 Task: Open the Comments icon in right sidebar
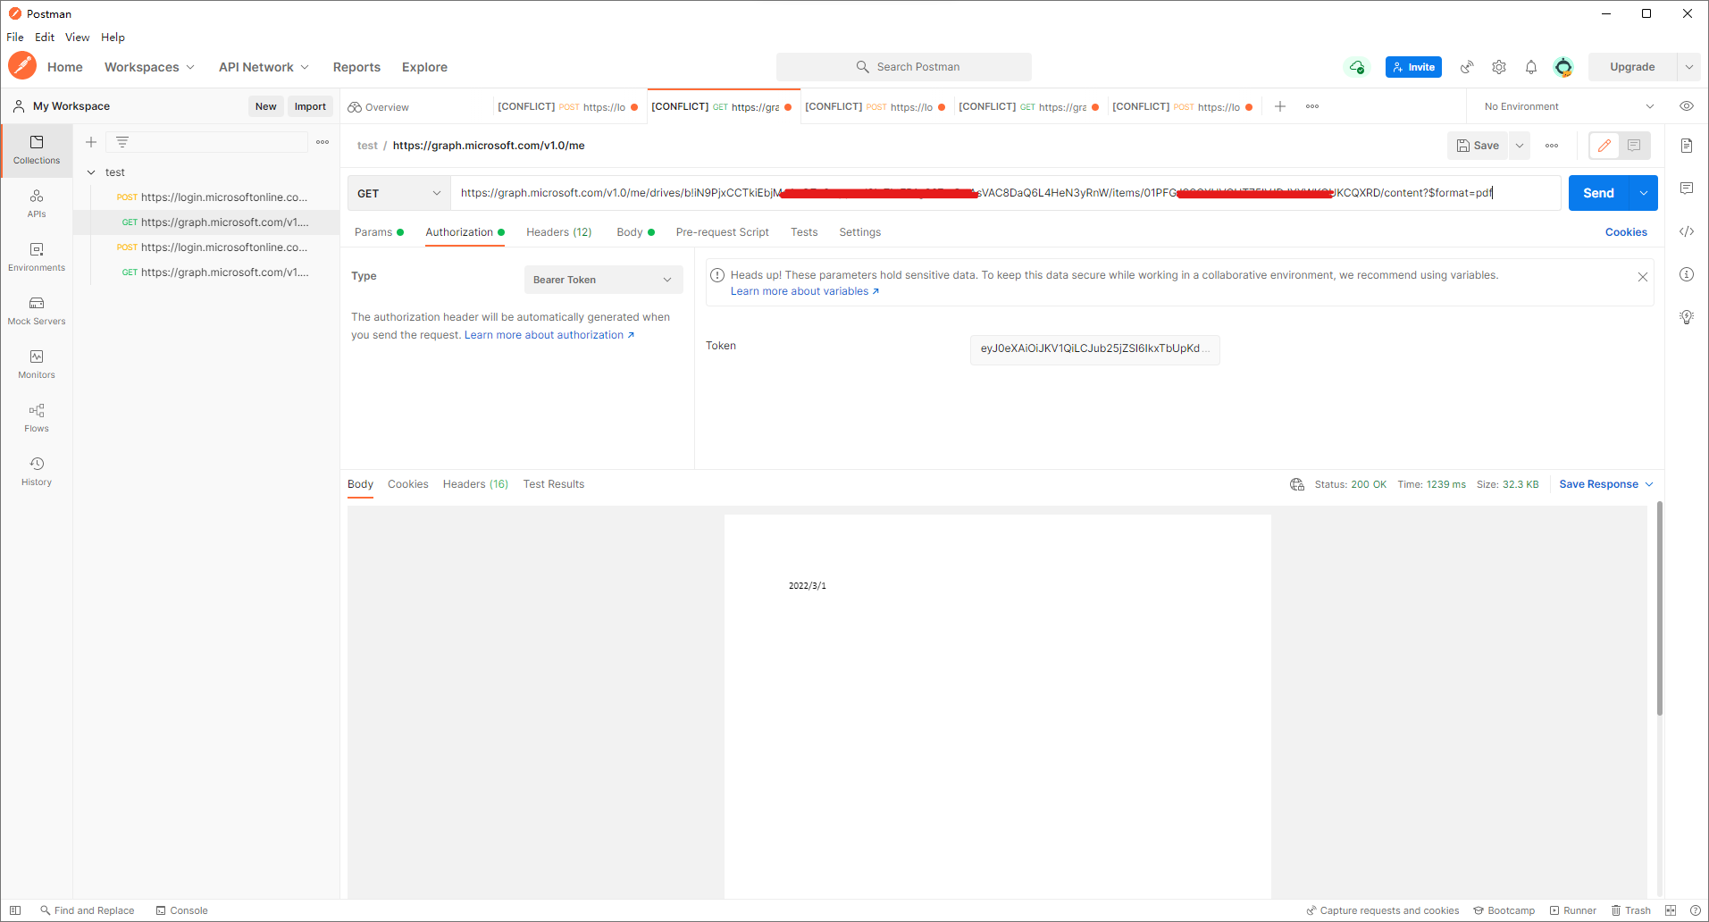pyautogui.click(x=1687, y=189)
